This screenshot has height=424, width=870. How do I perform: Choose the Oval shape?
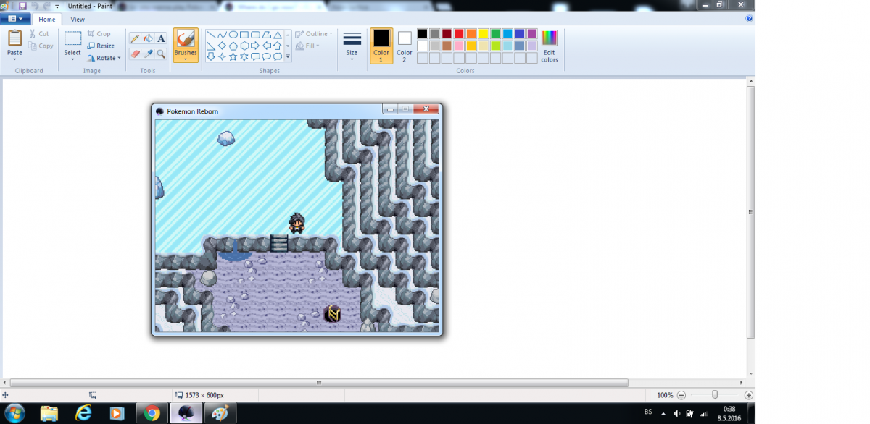pyautogui.click(x=233, y=34)
